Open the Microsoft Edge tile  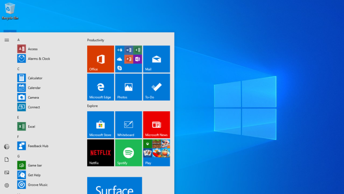pos(100,87)
